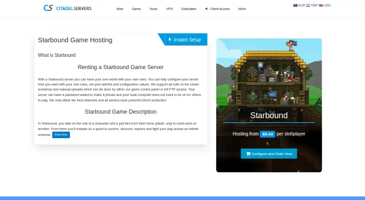This screenshot has width=365, height=200.
Task: Click the 'Hosting from' text
Action: 245,134
